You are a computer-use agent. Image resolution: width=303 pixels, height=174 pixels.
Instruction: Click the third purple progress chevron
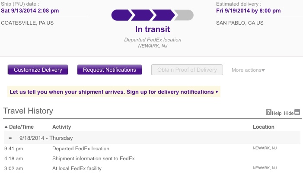coord(164,15)
